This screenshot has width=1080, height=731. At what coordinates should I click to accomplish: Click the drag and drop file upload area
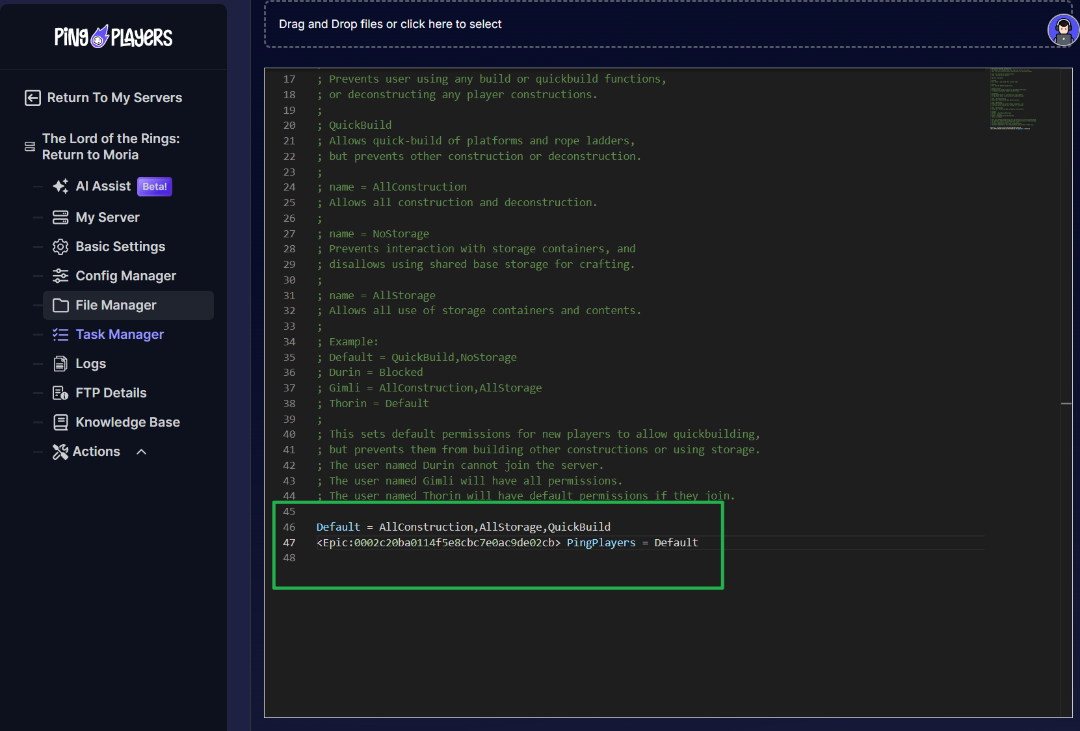(650, 25)
